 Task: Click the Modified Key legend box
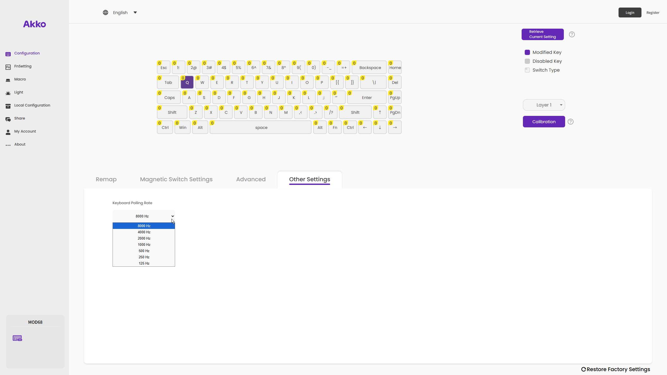(527, 52)
